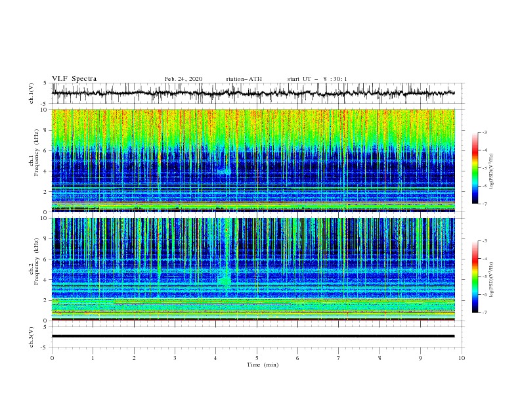
Task: Click the 'VLF Spectra' plot title
Action: click(74, 79)
